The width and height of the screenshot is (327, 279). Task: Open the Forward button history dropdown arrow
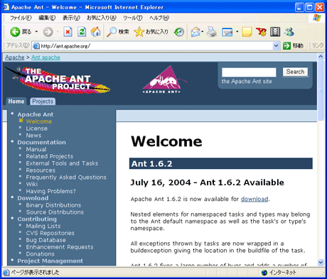[58, 31]
